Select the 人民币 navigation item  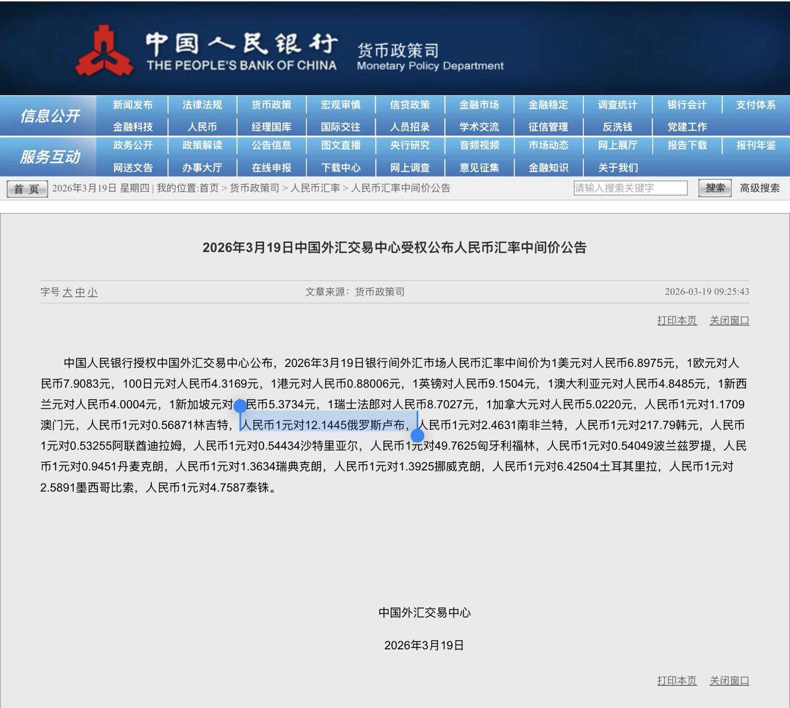click(202, 127)
